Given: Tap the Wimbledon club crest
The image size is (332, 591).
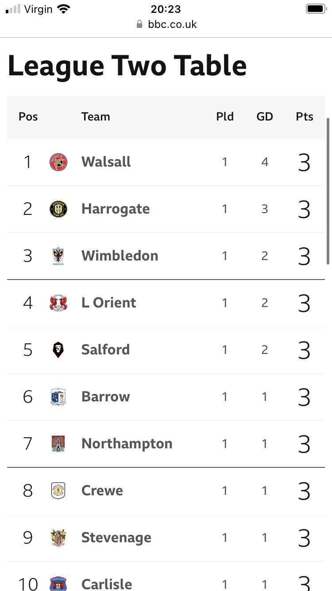Looking at the screenshot, I should tap(58, 256).
